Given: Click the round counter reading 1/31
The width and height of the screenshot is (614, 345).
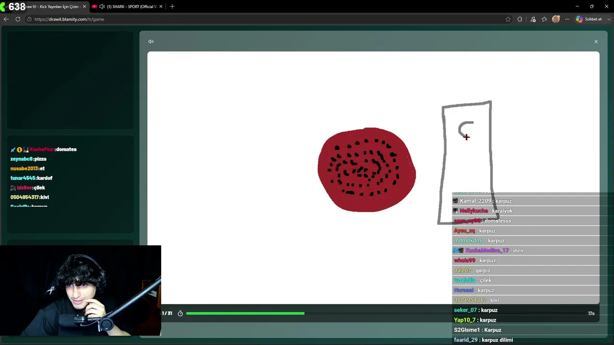Looking at the screenshot, I should tap(167, 313).
